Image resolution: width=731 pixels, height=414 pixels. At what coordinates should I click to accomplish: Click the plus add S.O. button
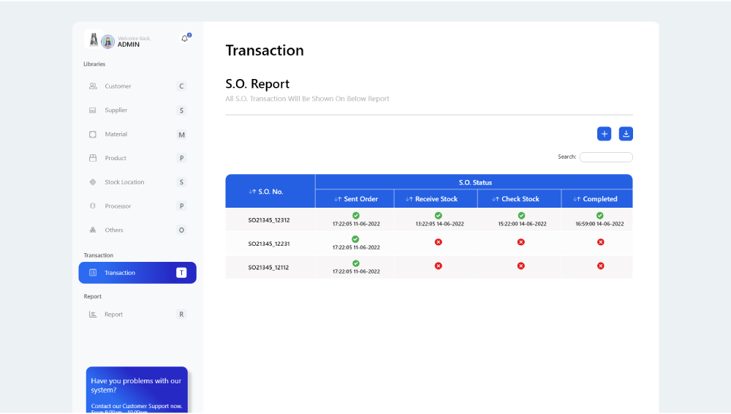click(604, 134)
